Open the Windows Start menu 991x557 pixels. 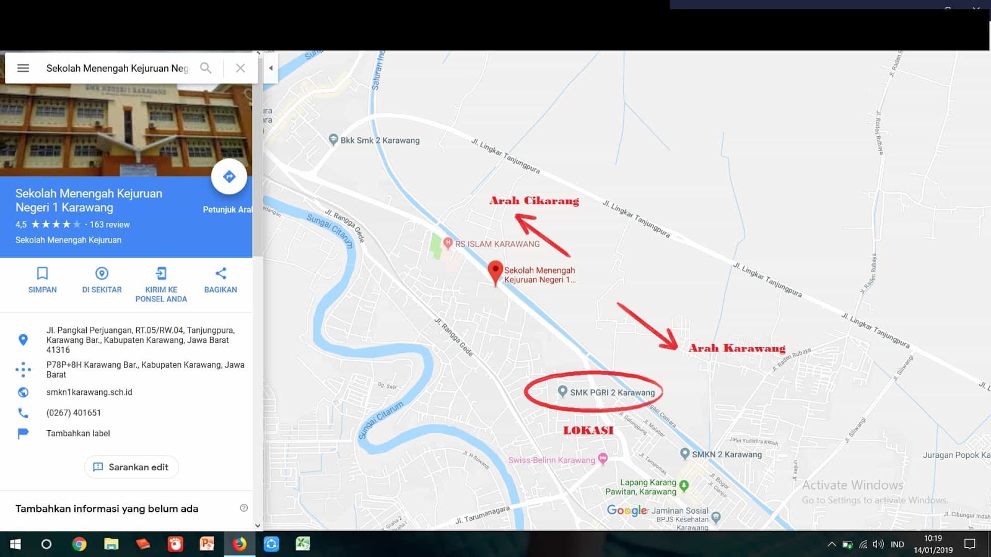point(15,544)
